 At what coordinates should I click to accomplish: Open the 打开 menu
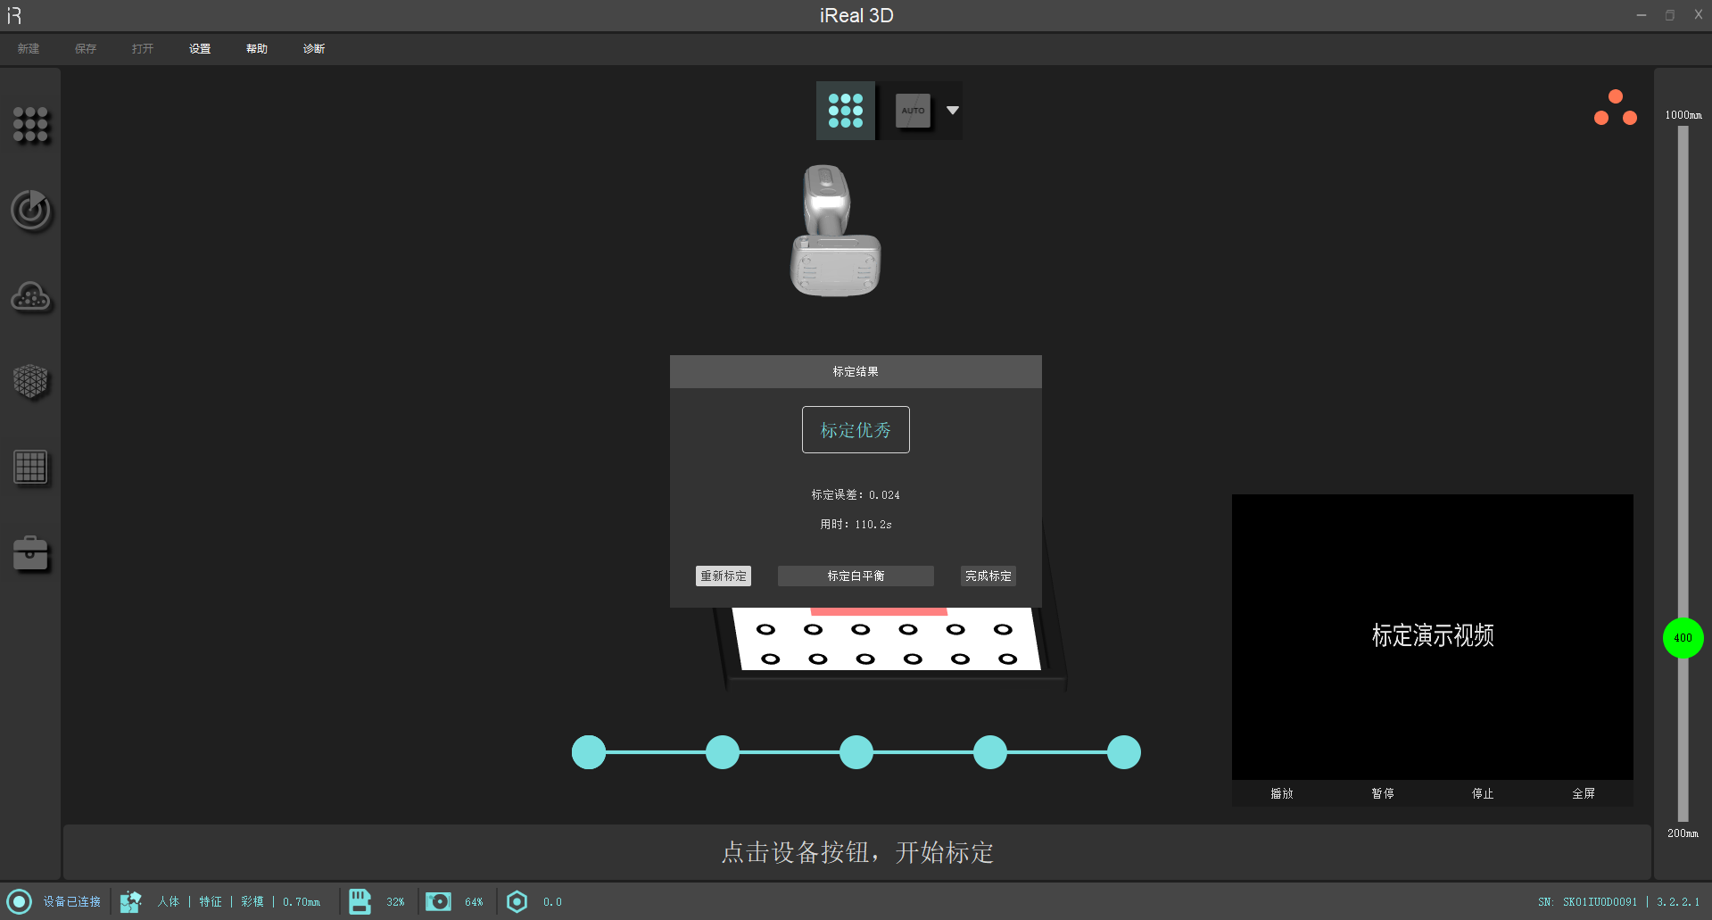[143, 49]
